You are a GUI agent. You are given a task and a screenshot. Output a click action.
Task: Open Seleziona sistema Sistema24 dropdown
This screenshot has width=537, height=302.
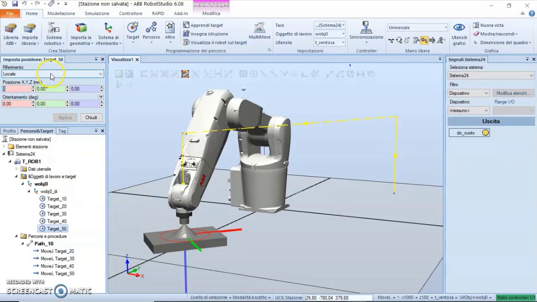491,75
